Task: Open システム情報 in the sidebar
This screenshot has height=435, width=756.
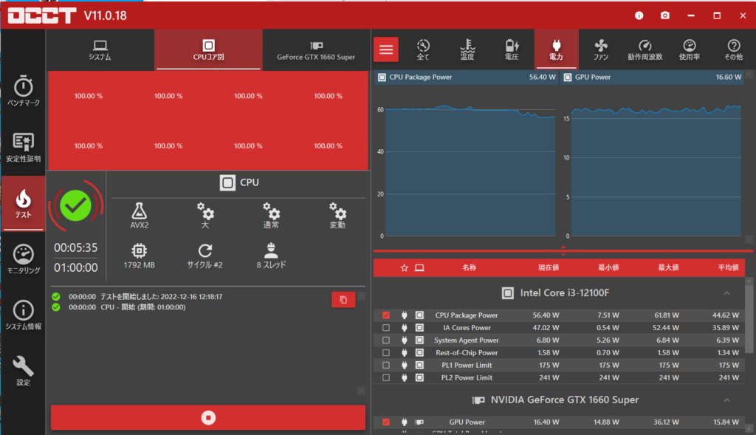Action: 23,315
